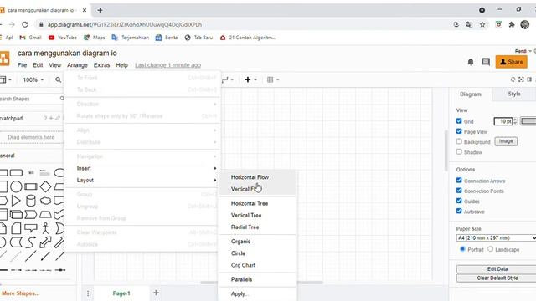Click the scratchpad help question icon
This screenshot has width=536, height=301.
[x=45, y=118]
